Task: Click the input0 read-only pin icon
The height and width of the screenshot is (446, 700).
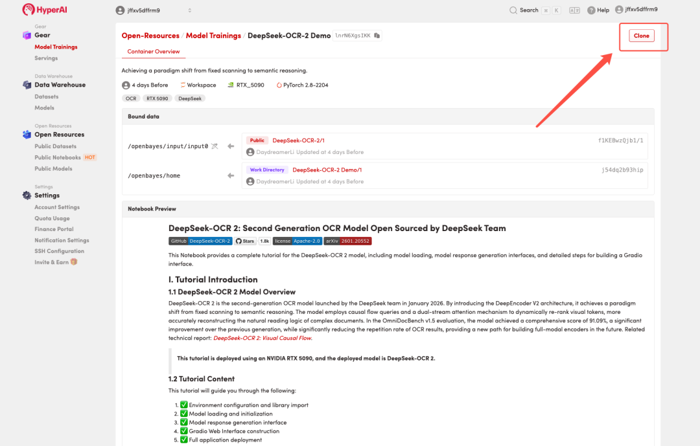Action: (215, 146)
